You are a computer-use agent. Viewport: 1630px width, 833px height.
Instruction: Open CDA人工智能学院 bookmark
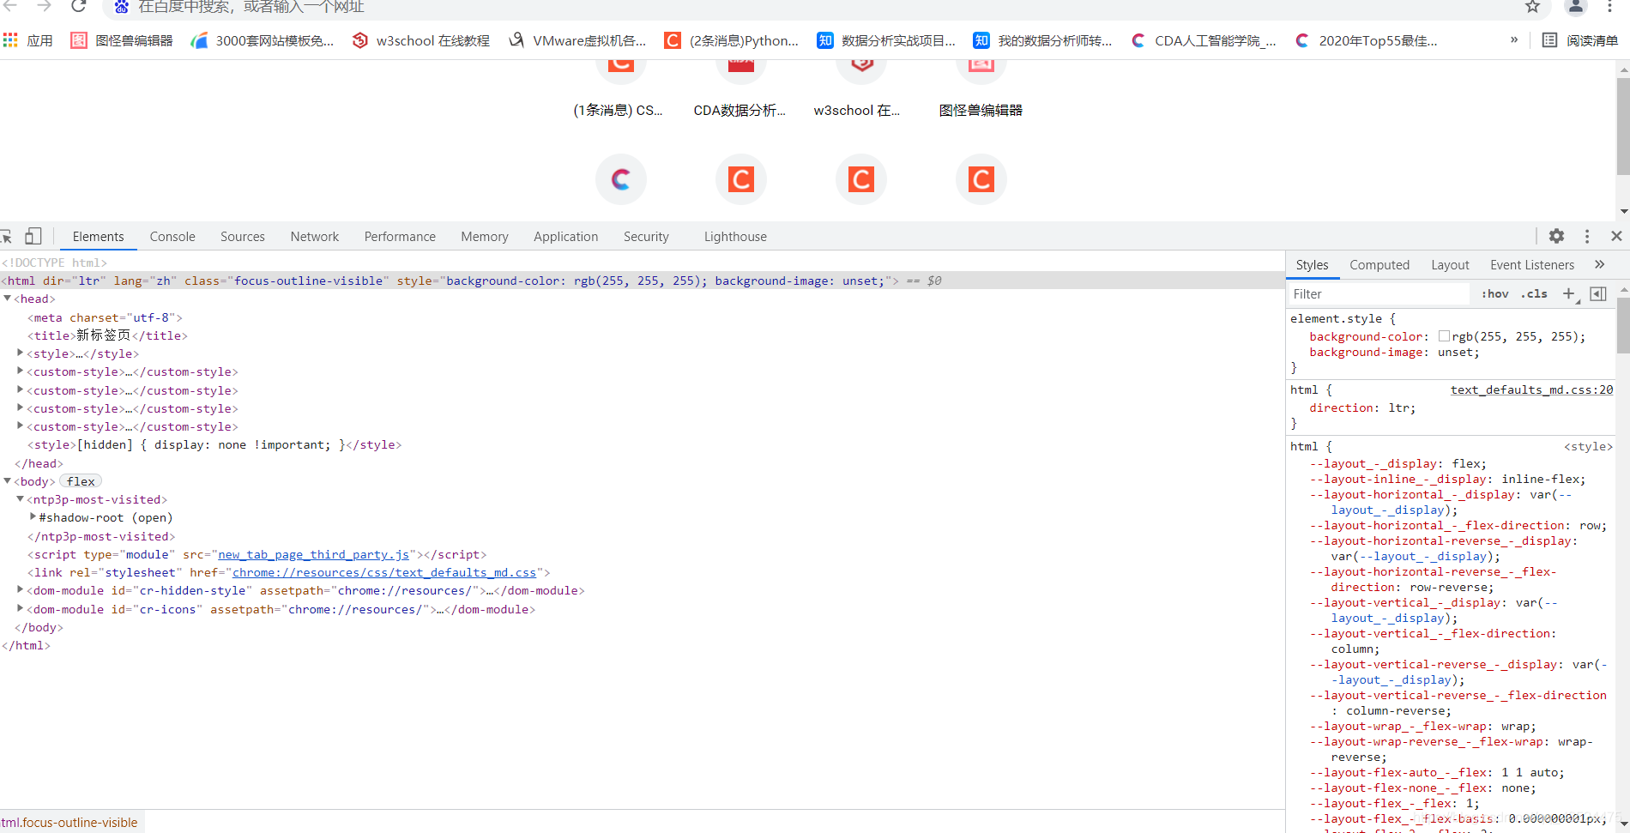[1204, 40]
